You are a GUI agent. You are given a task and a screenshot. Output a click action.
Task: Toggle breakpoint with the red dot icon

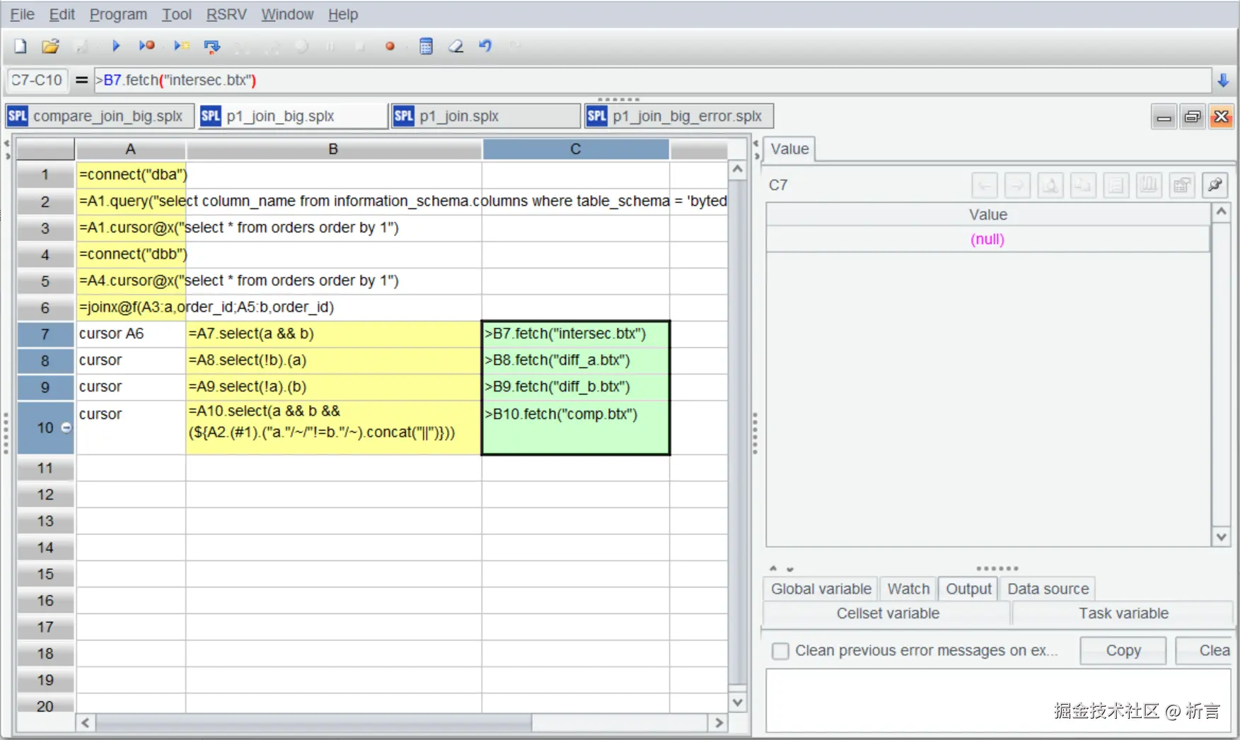tap(390, 47)
